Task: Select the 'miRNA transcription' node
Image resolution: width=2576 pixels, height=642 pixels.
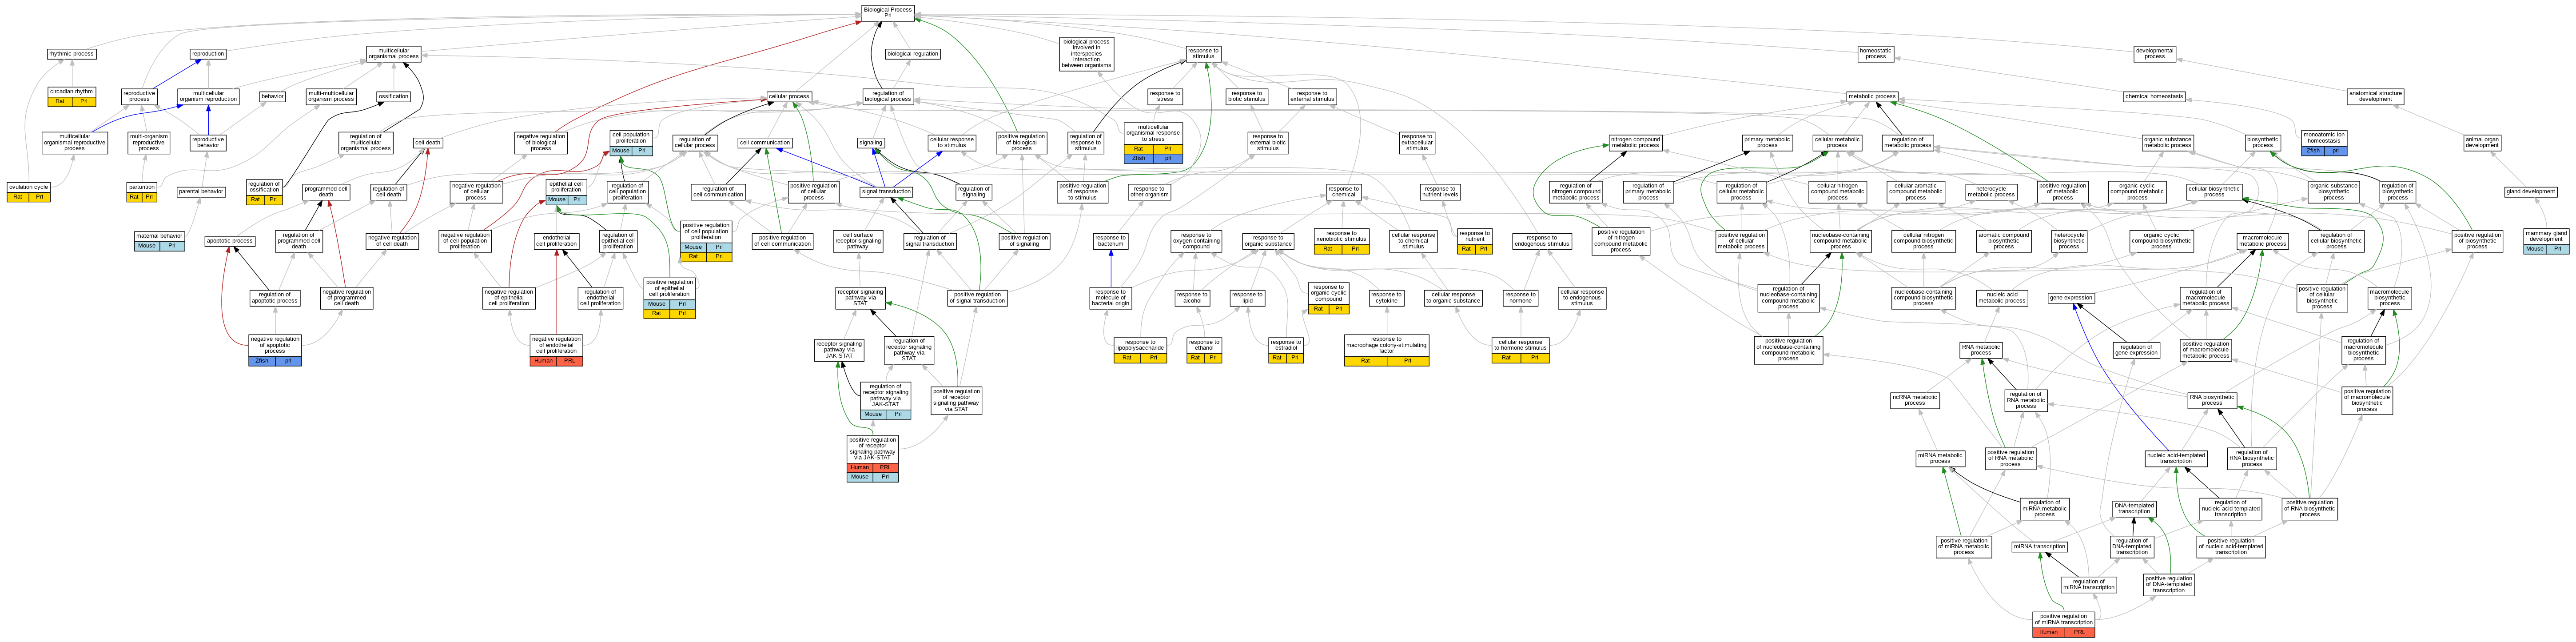Action: (2039, 547)
